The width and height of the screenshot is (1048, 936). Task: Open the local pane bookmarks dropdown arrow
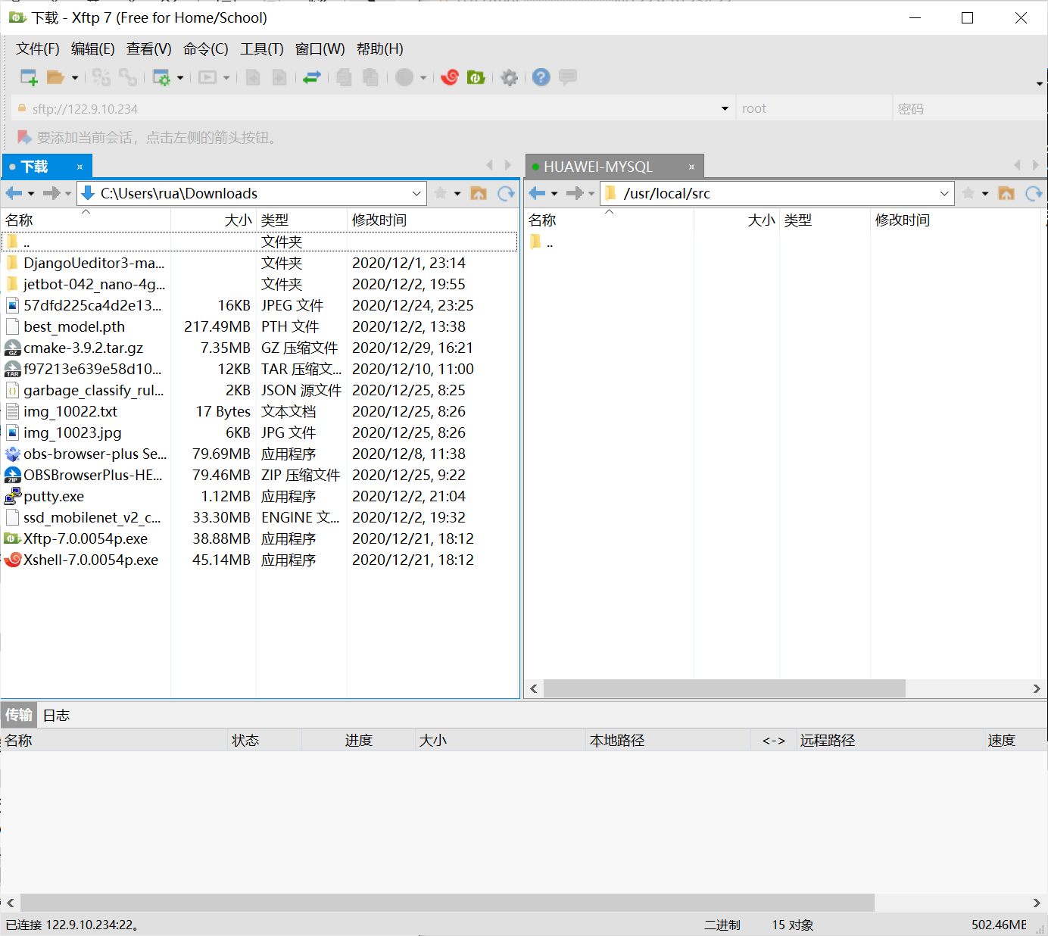tap(457, 194)
